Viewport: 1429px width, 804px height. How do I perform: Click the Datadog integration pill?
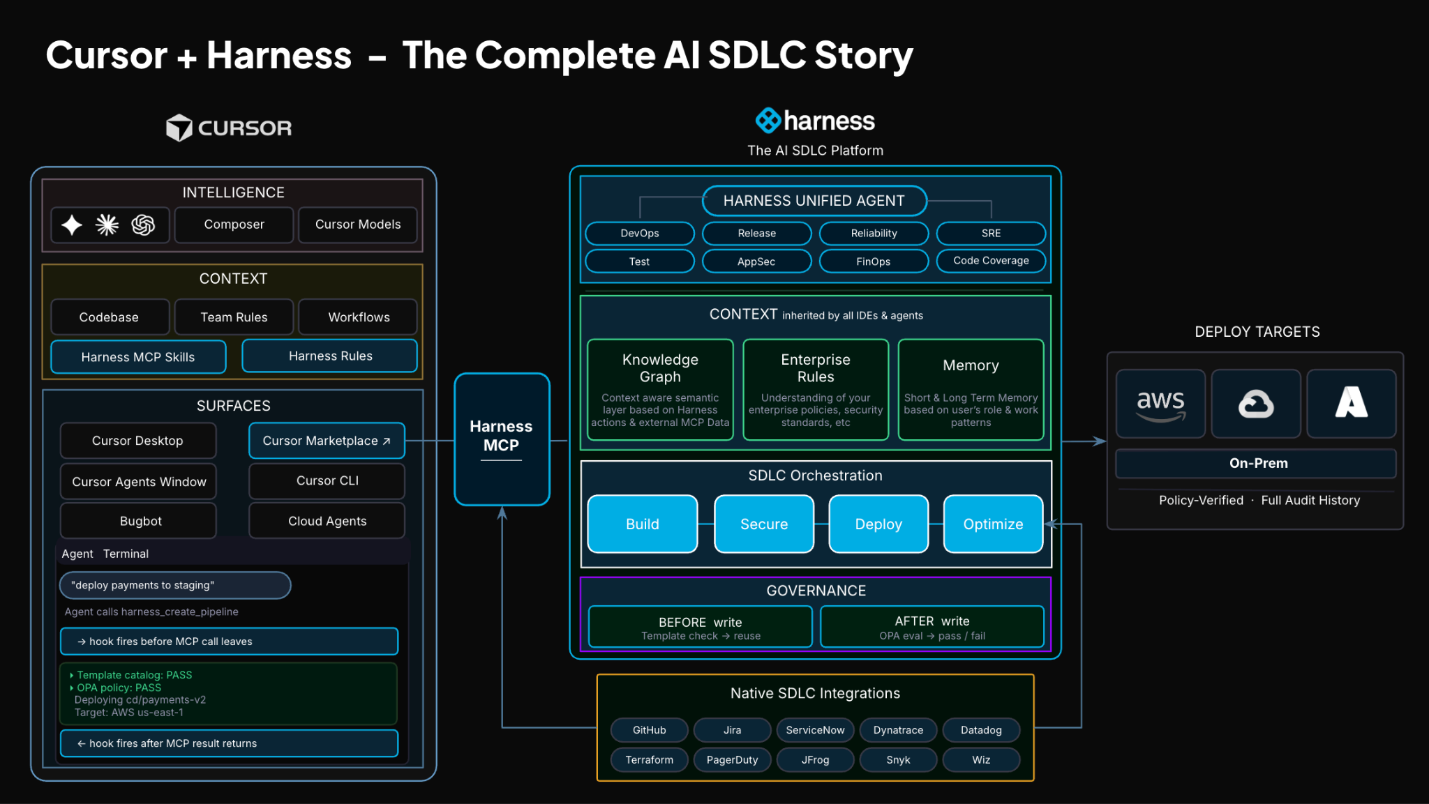[981, 730]
